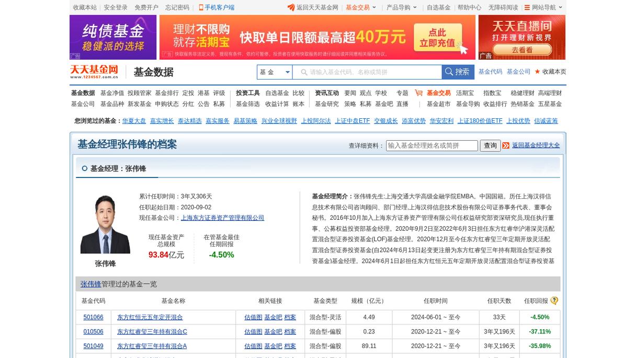This screenshot has width=636, height=358.
Task: Click 基金代码 link beside search
Action: [490, 72]
